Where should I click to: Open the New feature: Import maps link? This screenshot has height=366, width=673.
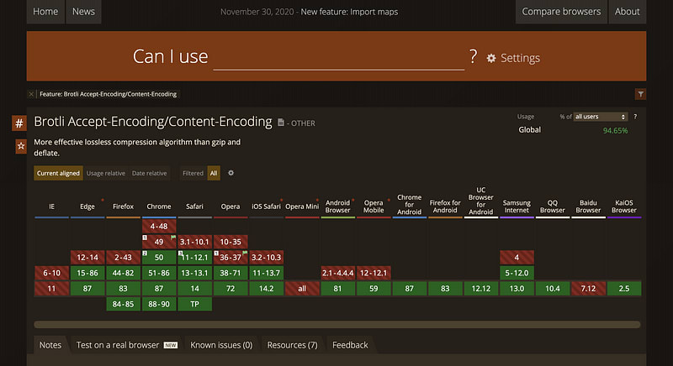pos(349,12)
